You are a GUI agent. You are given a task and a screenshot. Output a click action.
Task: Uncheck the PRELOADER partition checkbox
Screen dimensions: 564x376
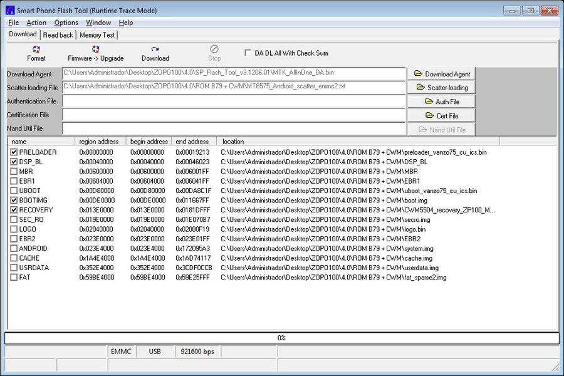14,152
